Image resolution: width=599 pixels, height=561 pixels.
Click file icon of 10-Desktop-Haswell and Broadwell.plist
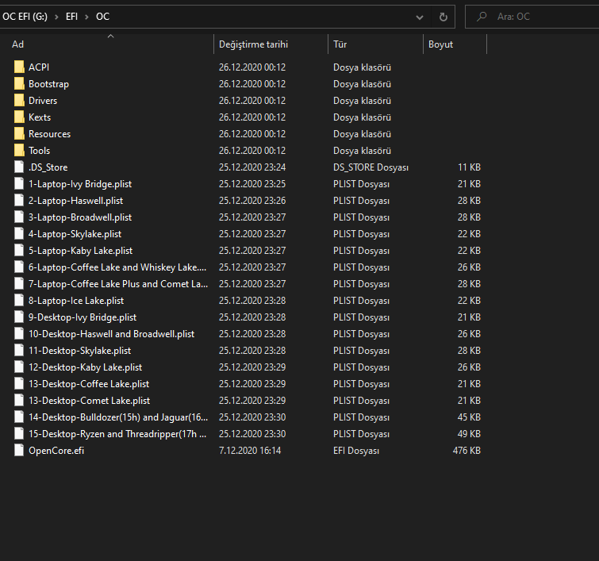[19, 333]
